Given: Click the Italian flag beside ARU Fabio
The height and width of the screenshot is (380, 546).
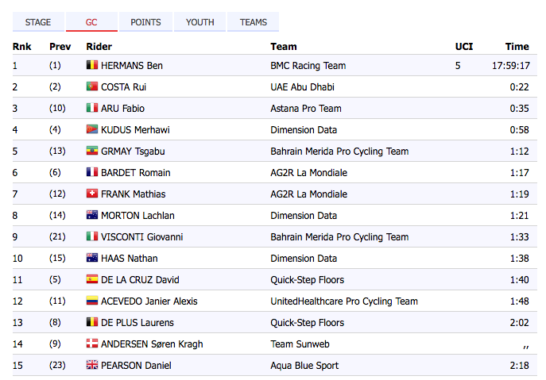Looking at the screenshot, I should coord(91,109).
